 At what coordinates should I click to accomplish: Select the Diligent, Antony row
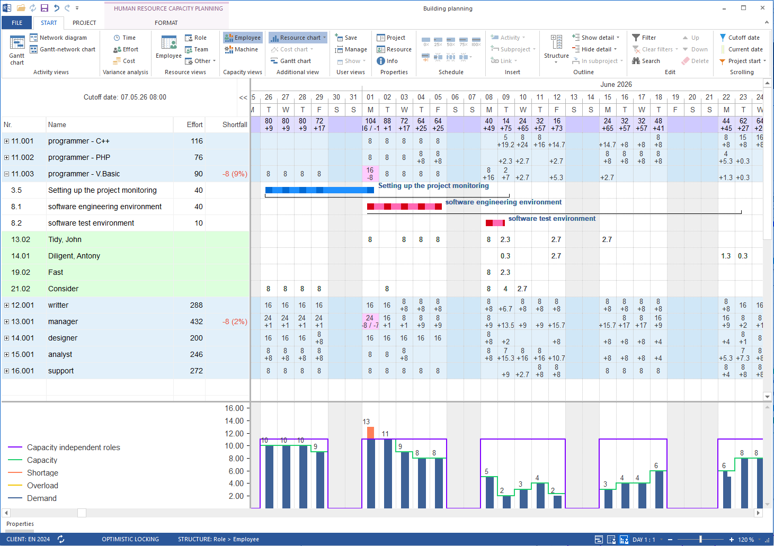(125, 256)
